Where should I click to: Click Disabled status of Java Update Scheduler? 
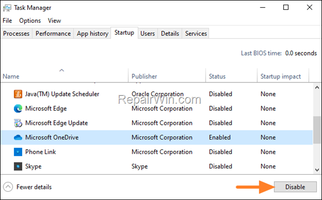[221, 94]
